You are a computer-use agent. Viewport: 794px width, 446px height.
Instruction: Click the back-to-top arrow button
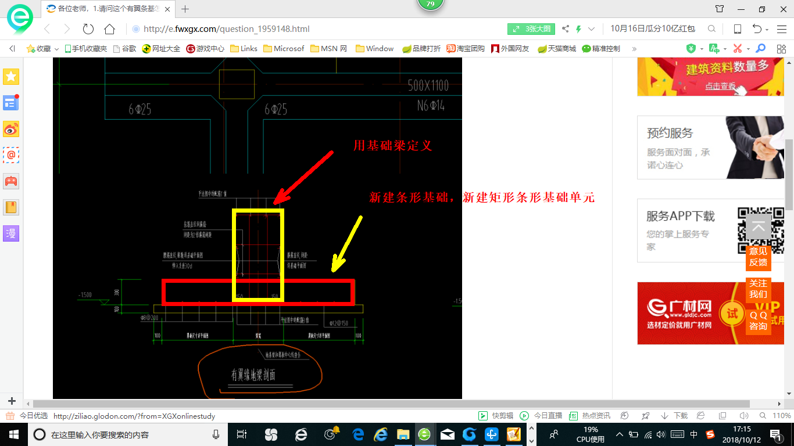tap(759, 228)
